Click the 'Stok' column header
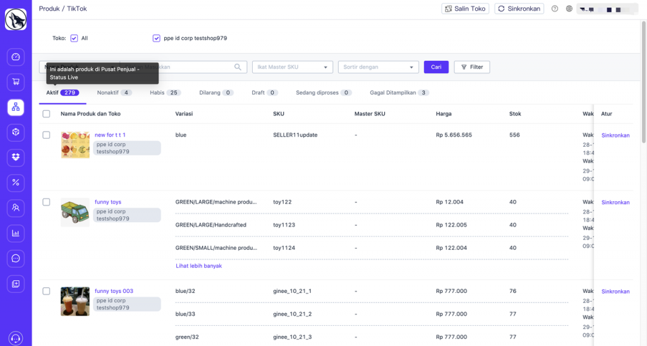The image size is (647, 346). (515, 114)
